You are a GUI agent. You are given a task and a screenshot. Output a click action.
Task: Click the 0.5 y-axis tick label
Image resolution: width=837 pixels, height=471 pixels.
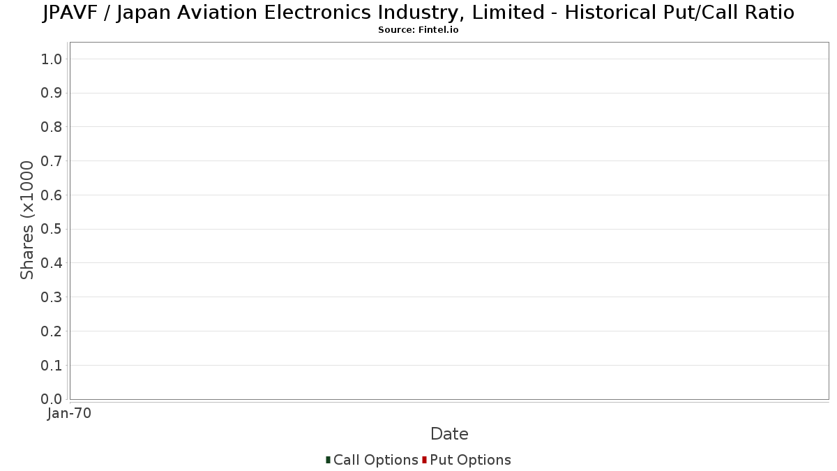click(x=52, y=229)
